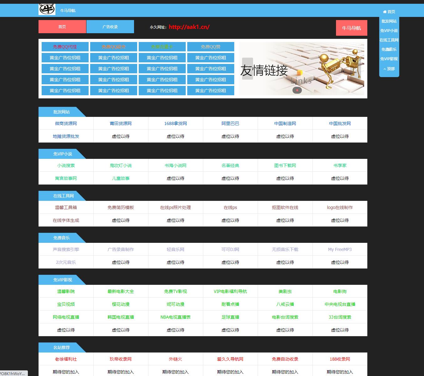The width and height of the screenshot is (424, 376).
Task: Open the 中国制造网 link
Action: [285, 123]
